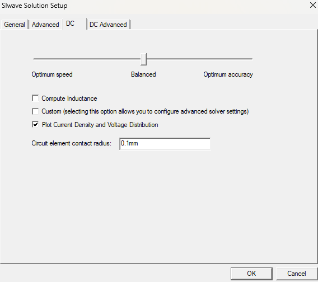Click the Optimum accuracy label
The image size is (318, 282).
tap(228, 74)
